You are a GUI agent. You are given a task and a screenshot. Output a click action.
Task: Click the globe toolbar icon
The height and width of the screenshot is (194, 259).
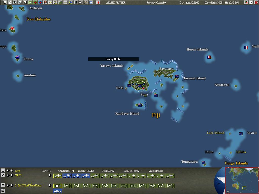[71, 3]
